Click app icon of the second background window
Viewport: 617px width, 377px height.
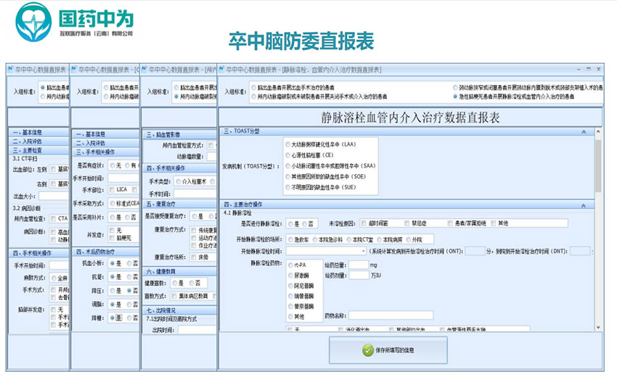point(73,69)
